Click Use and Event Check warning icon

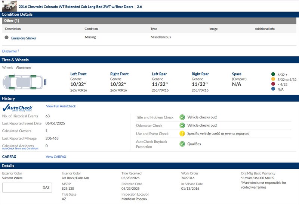[x=182, y=133]
